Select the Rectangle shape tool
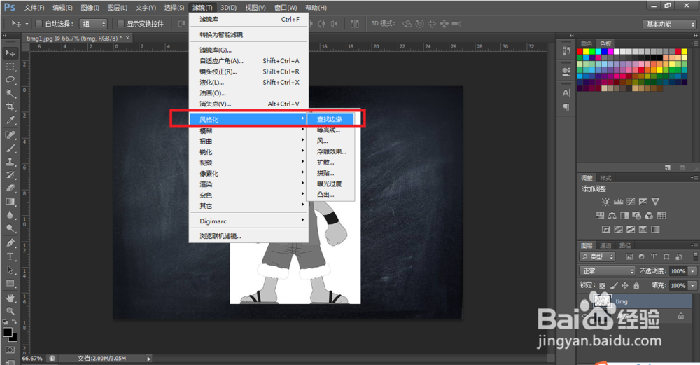700x365 pixels. pos(10,283)
